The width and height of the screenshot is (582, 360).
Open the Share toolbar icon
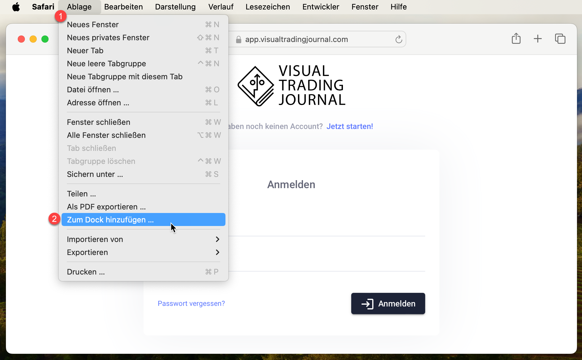[x=516, y=39]
